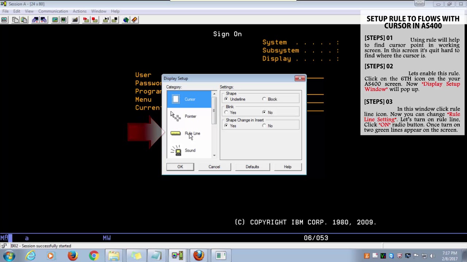
Task: Open the Color Mapping setup icon
Action: [63, 20]
